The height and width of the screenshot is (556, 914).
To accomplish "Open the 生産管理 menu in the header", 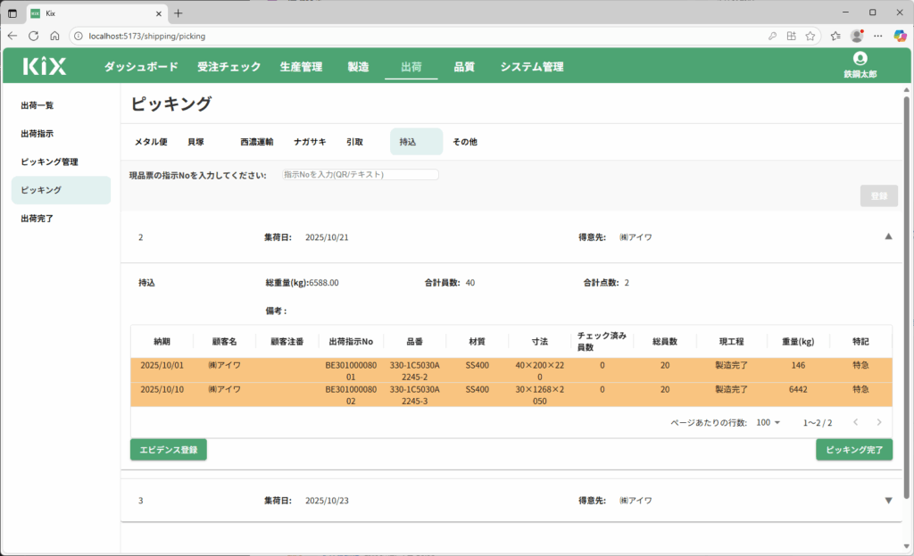I will [301, 67].
